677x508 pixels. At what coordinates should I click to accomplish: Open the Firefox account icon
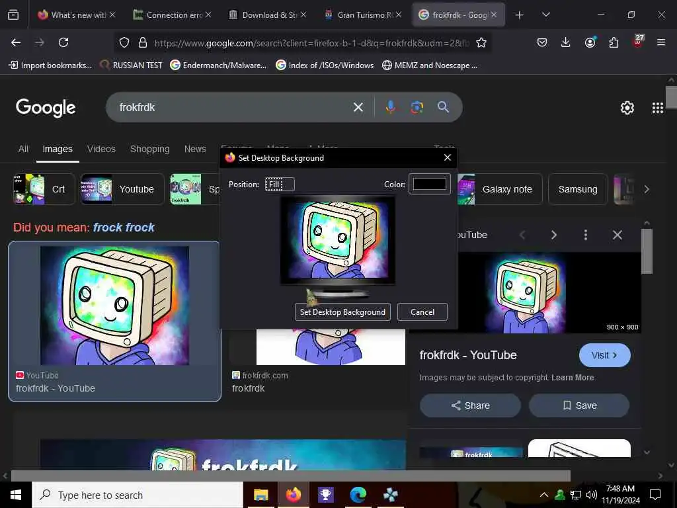(x=590, y=42)
